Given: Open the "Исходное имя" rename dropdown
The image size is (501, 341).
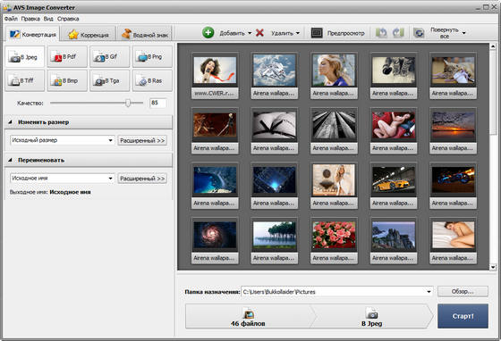Looking at the screenshot, I should click(x=63, y=179).
